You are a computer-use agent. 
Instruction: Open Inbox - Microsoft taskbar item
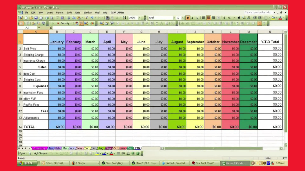point(54,163)
